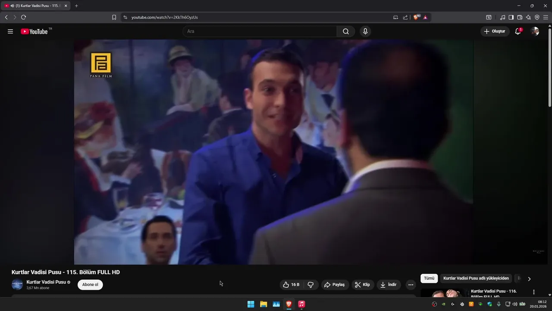The image size is (552, 311).
Task: Click the browser address bar URL
Action: (x=165, y=17)
